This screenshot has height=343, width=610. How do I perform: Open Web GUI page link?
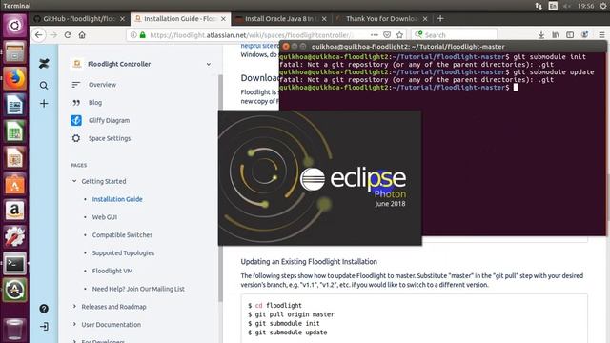pos(104,217)
